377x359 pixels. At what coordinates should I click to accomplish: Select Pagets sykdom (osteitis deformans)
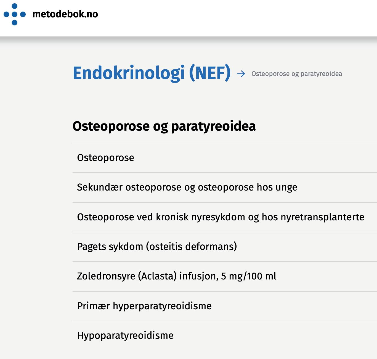[157, 246]
